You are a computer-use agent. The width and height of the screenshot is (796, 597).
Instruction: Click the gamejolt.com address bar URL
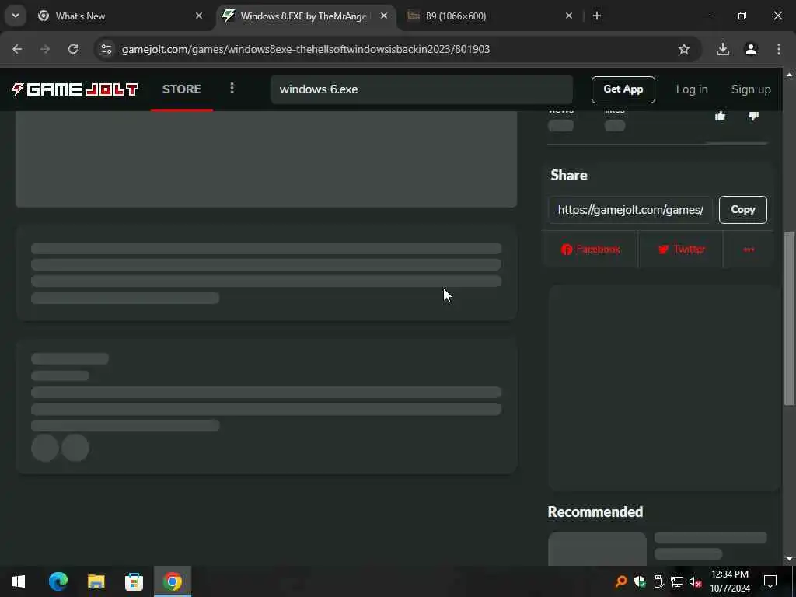(x=305, y=49)
